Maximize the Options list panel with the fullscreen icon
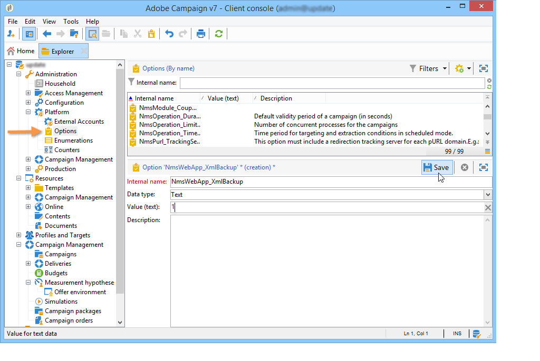540x361 pixels. coord(484,68)
